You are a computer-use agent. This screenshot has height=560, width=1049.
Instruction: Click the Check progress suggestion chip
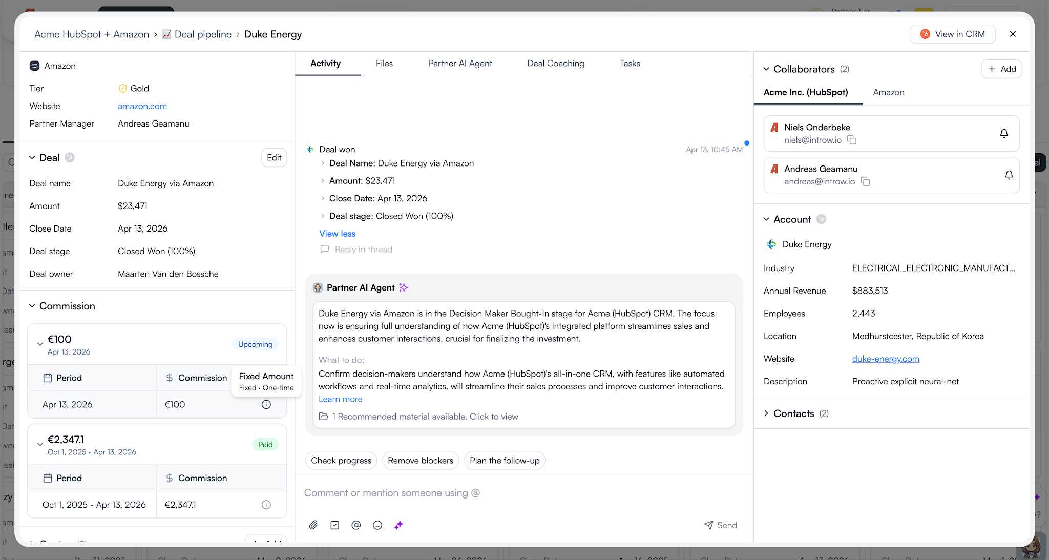pos(341,461)
